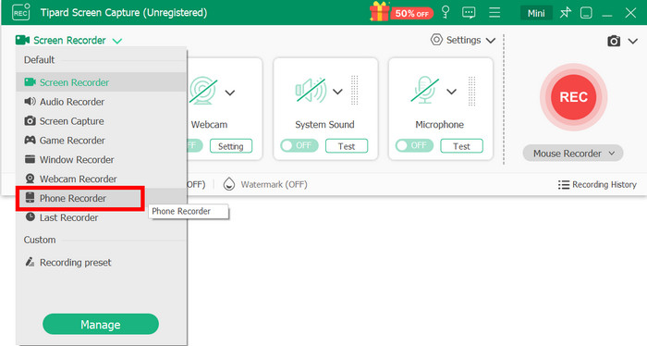Click the crossed-out microphone icon

tap(425, 90)
